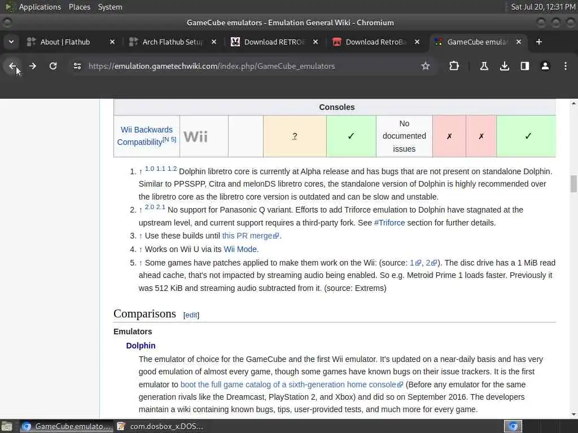Close the Download RETROE tab
The height and width of the screenshot is (433, 578).
coord(316,42)
